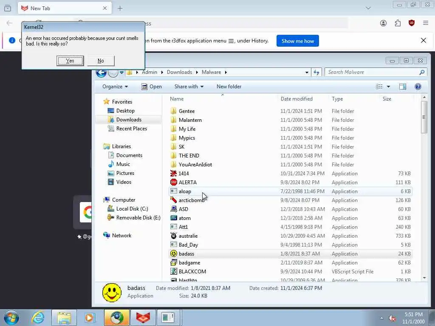Toggle the preview pane button
The width and height of the screenshot is (435, 326).
(403, 87)
